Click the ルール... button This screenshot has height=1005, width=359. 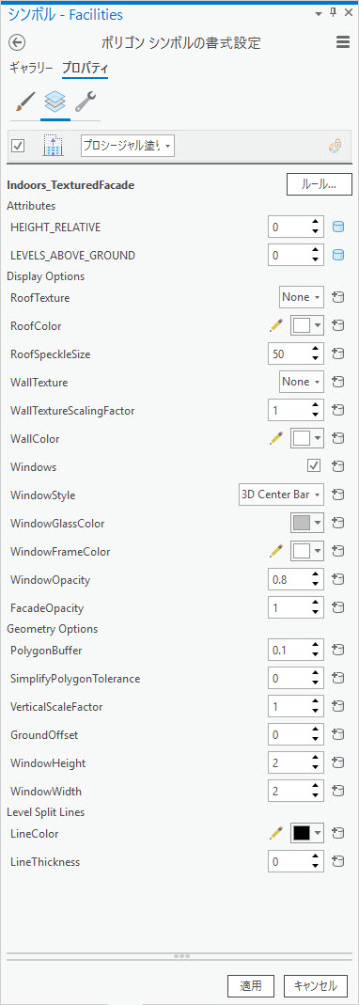point(320,184)
